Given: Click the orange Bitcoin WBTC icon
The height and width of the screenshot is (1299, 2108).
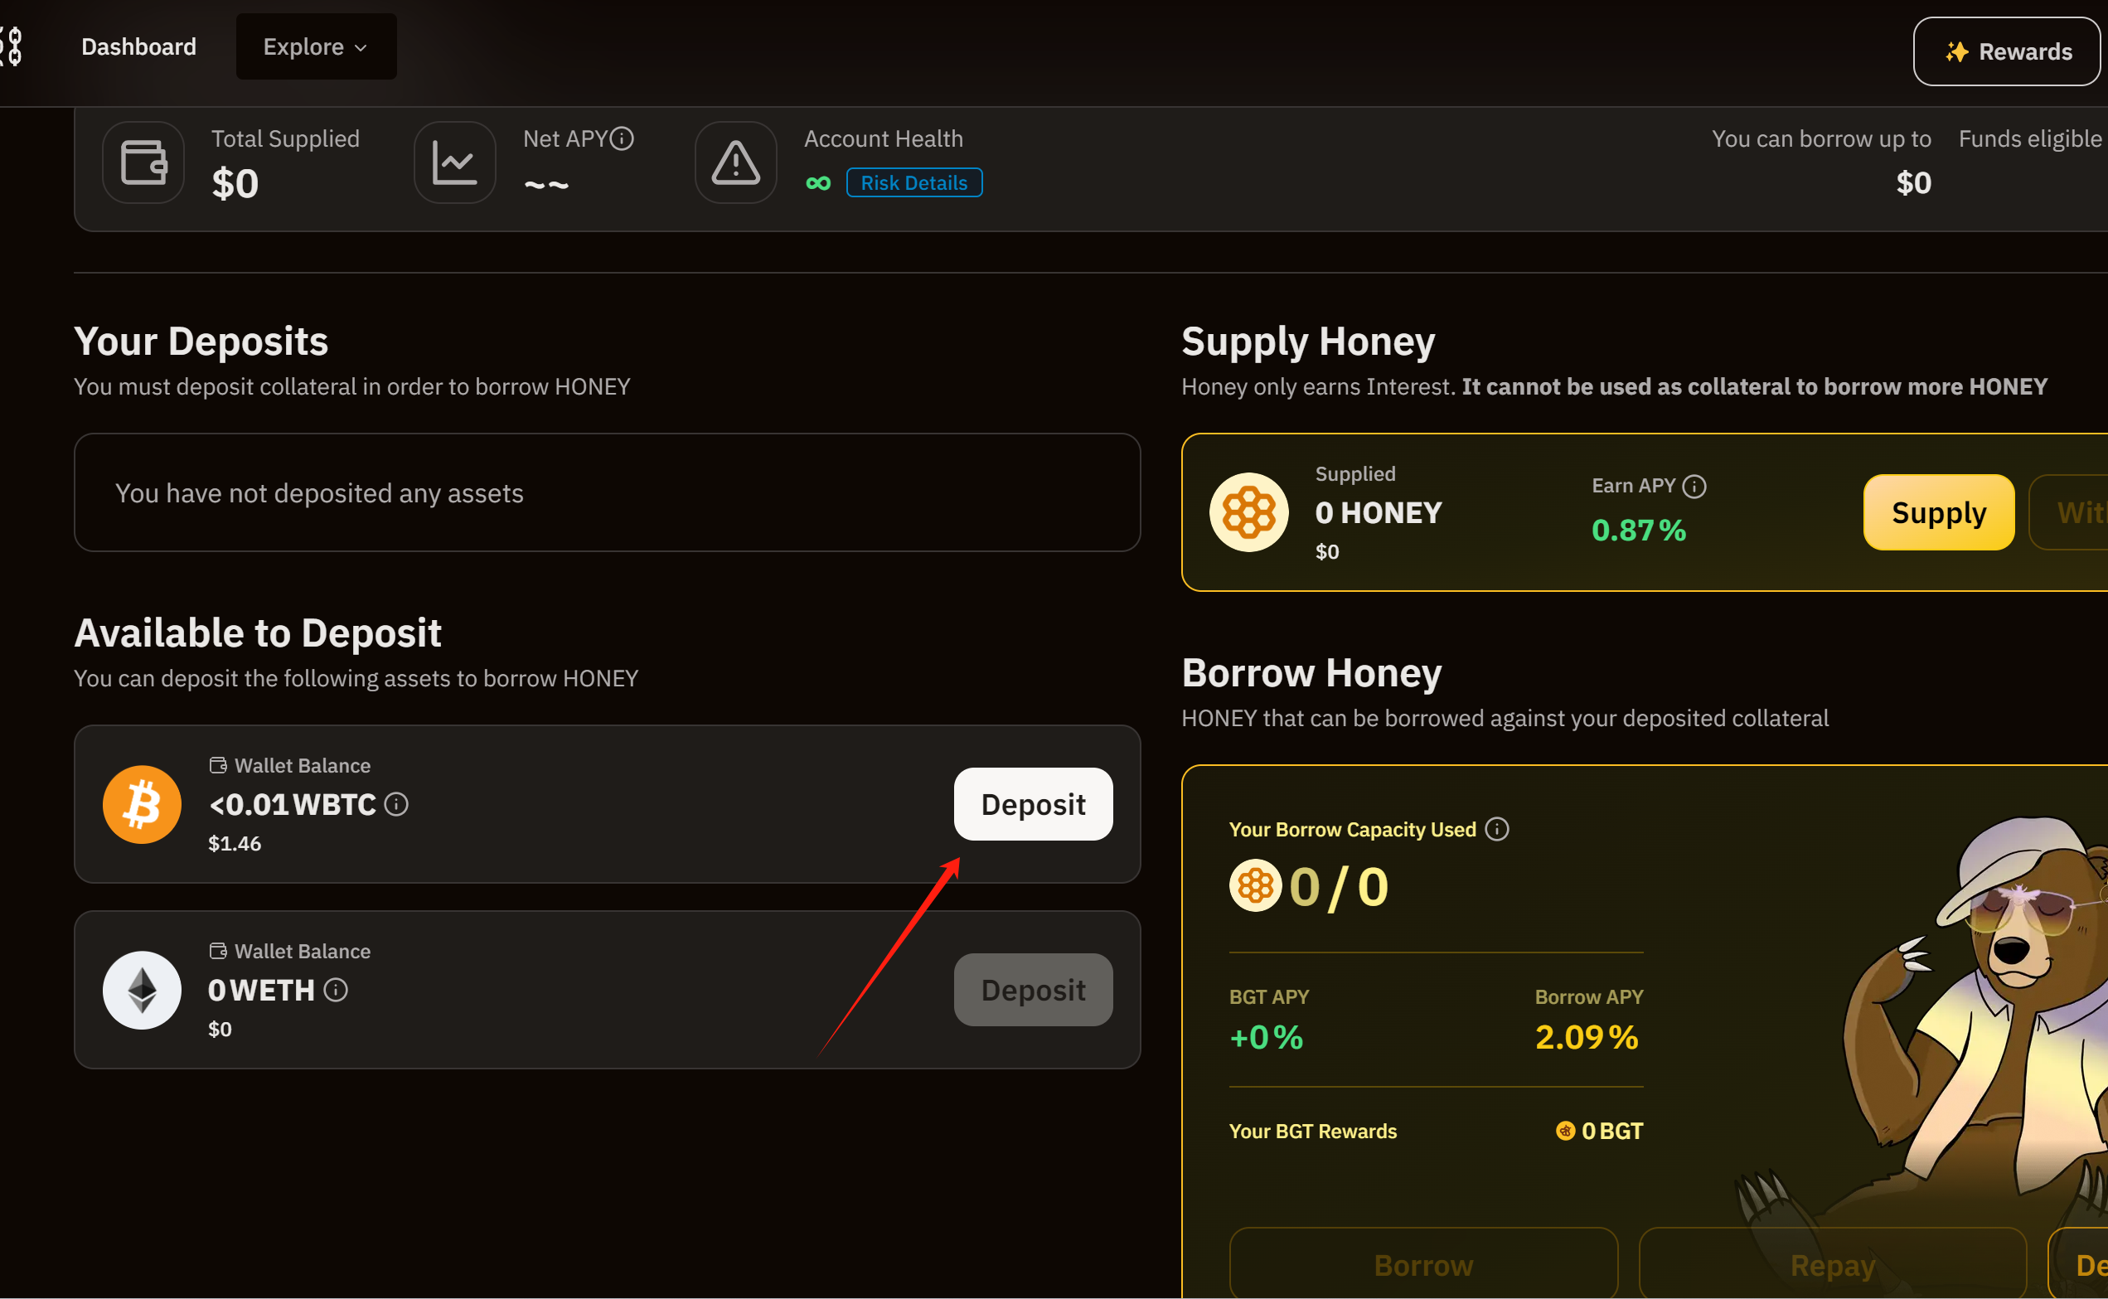Looking at the screenshot, I should pos(143,804).
